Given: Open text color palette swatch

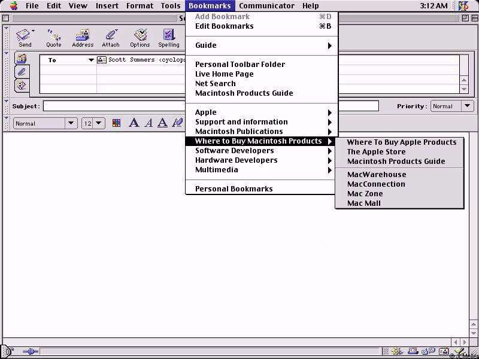Looking at the screenshot, I should point(116,123).
